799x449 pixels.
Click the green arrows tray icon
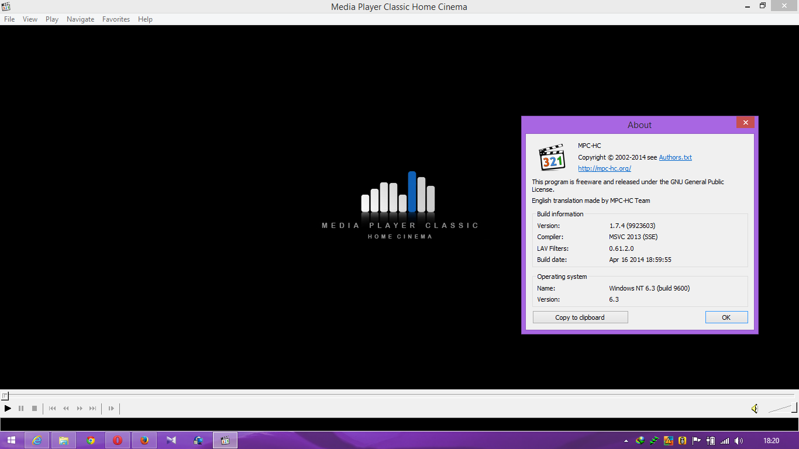[x=655, y=441]
